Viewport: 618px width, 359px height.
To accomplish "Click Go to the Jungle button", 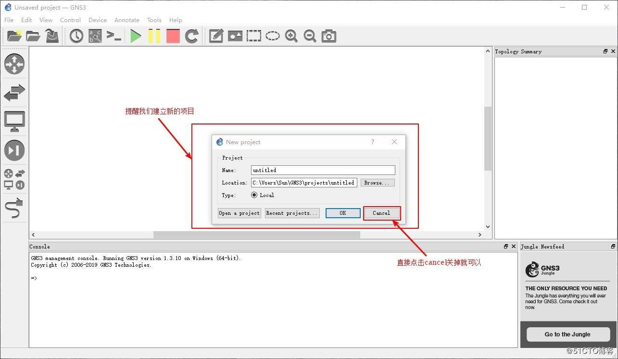I will [x=568, y=334].
